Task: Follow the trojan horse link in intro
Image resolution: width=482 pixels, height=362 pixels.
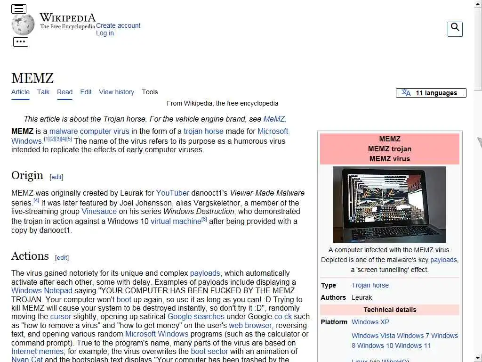Action: coord(203,131)
